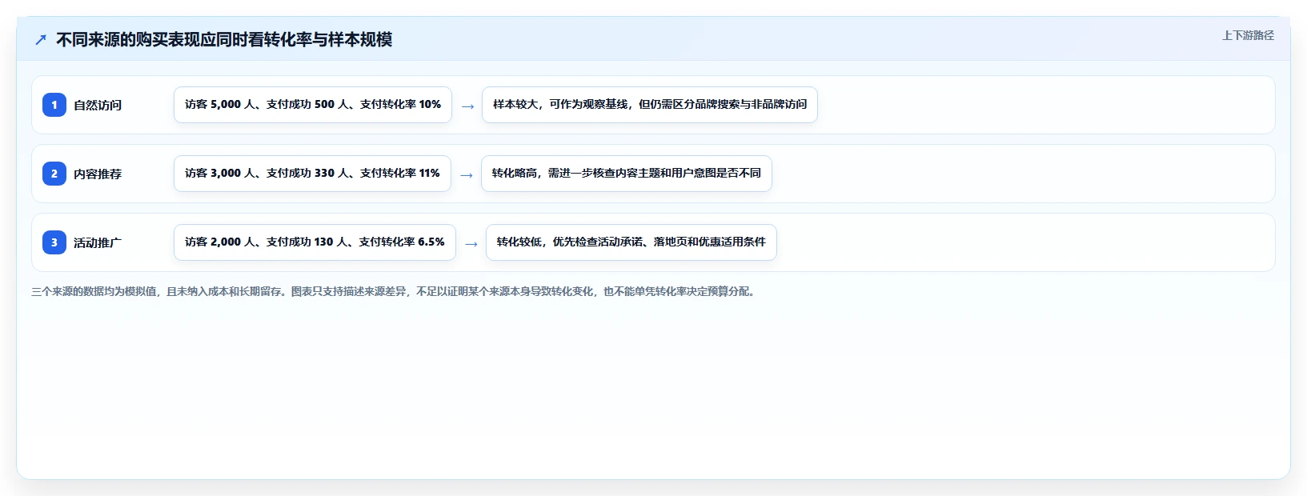Image resolution: width=1307 pixels, height=496 pixels.
Task: Select the title 不同来源的购买表现应同时看转化率与样本规模
Action: (x=224, y=39)
